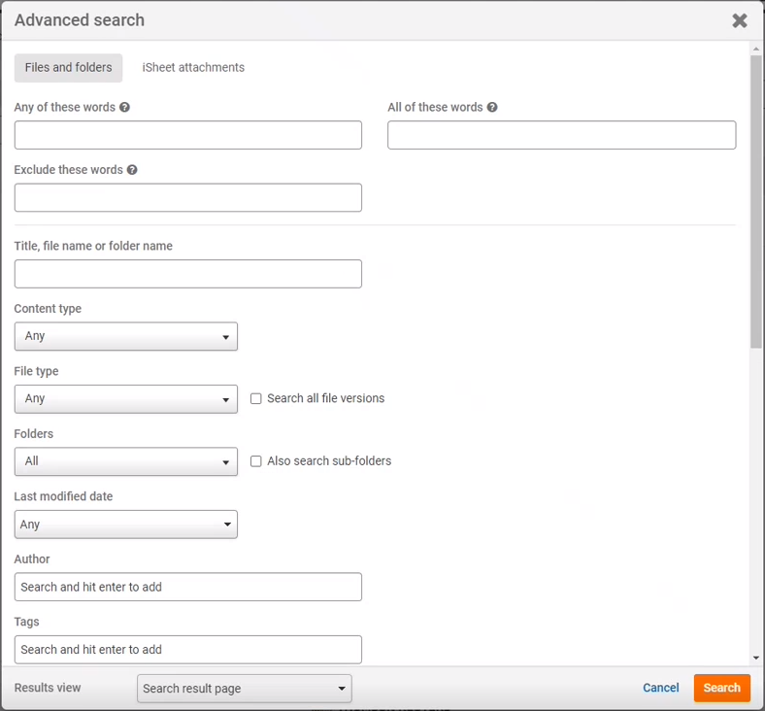Viewport: 765px width, 711px height.
Task: Focus the Any of these words field
Action: 188,135
